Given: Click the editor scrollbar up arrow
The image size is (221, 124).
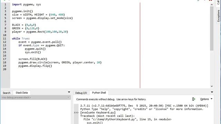Looking at the screenshot, I should (212, 4).
